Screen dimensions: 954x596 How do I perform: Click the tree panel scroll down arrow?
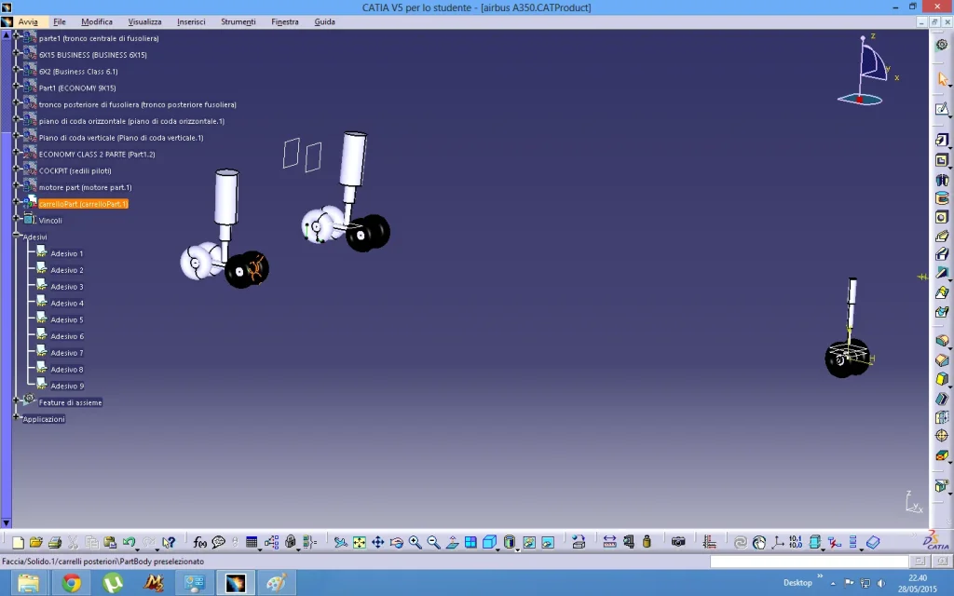pos(7,523)
